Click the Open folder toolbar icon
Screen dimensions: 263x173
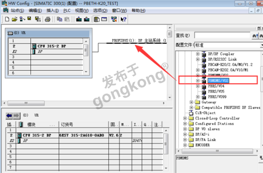(14, 19)
